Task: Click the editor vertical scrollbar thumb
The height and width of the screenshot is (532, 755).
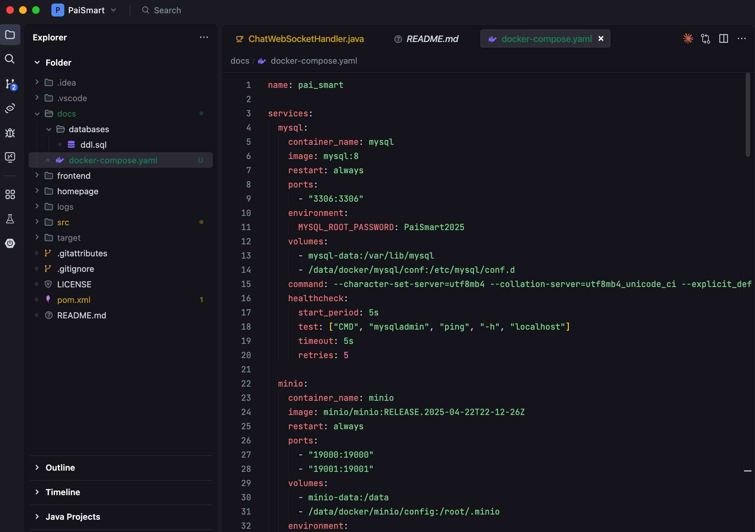Action: point(748,115)
